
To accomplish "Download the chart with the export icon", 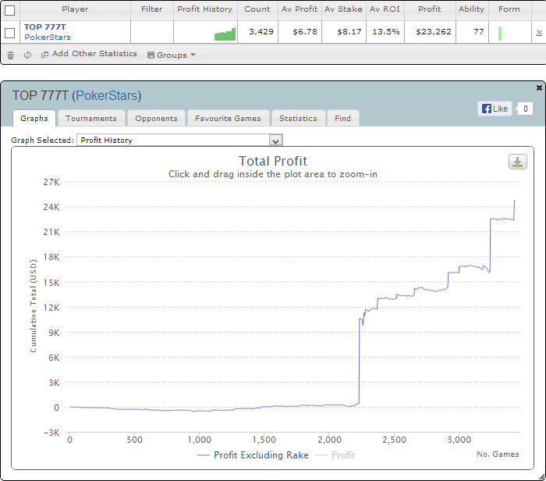I will click(518, 162).
